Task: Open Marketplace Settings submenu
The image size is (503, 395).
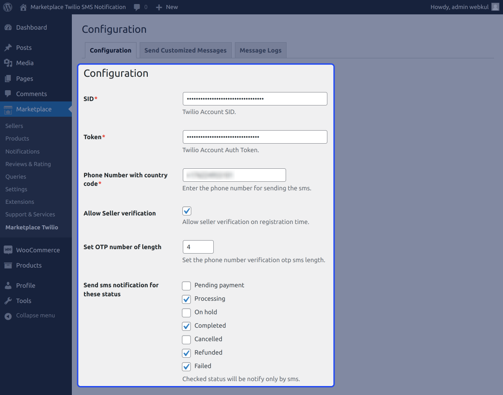Action: pos(16,189)
